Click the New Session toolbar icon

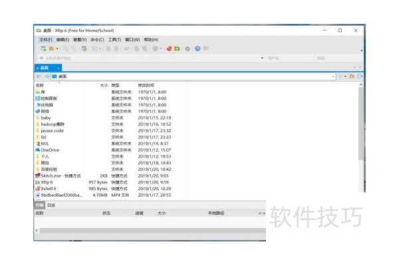(43, 49)
